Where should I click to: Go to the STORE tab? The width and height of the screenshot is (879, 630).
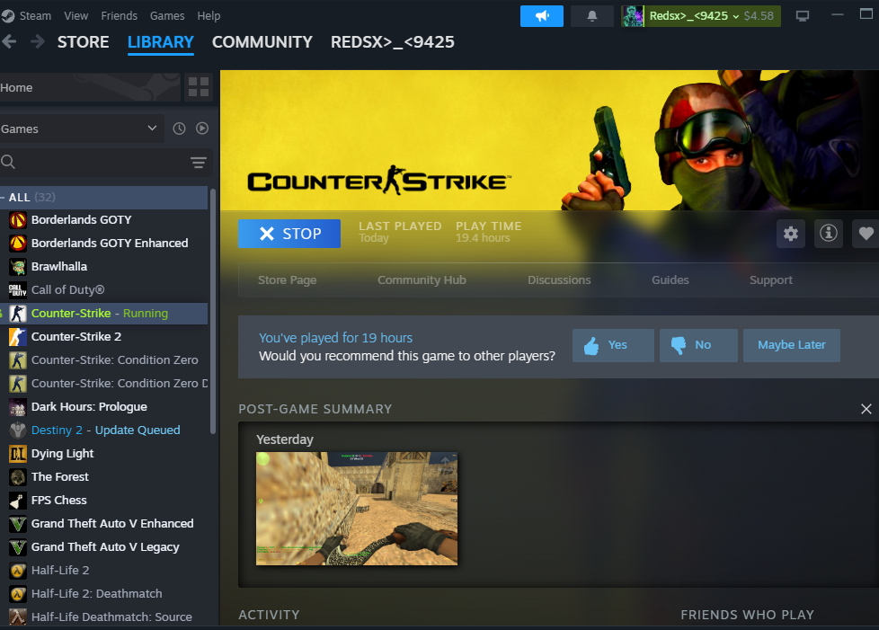tap(83, 42)
